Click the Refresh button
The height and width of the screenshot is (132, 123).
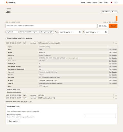106,12
